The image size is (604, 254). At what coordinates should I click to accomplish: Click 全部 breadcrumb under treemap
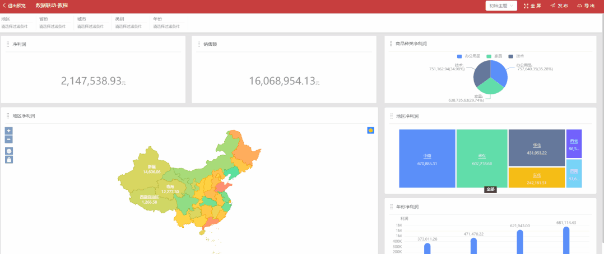pos(490,189)
